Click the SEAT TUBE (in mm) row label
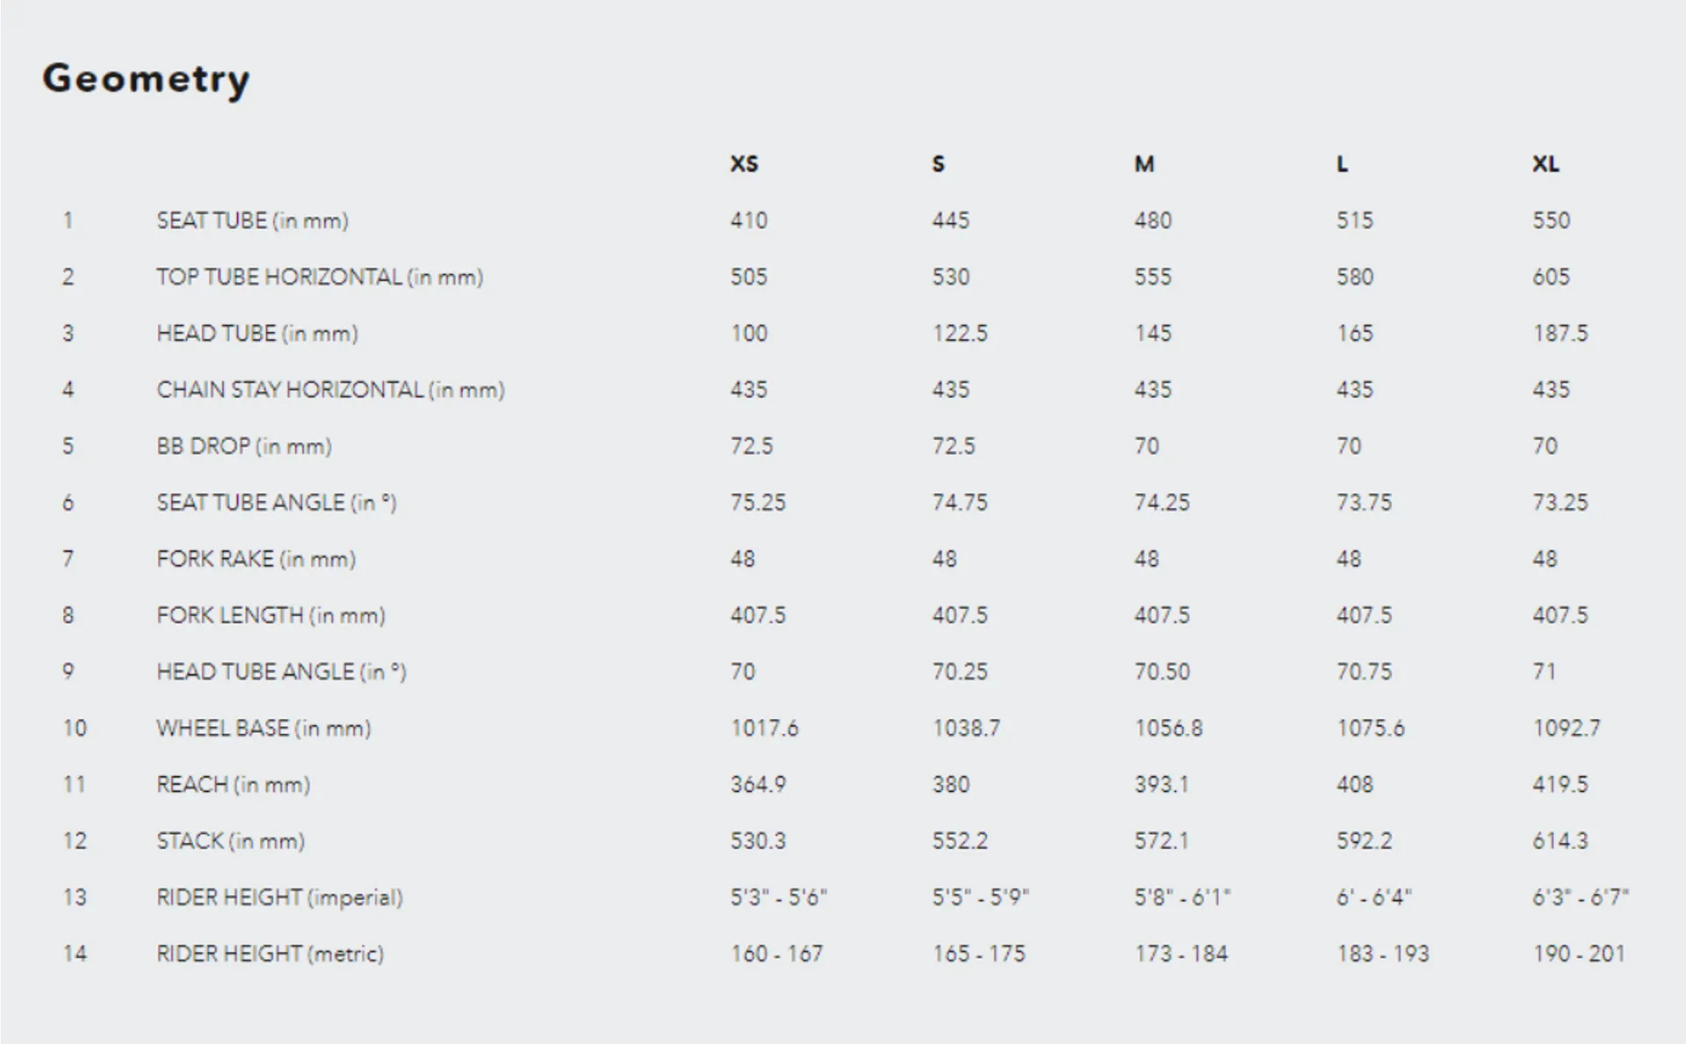The image size is (1686, 1044). [253, 220]
